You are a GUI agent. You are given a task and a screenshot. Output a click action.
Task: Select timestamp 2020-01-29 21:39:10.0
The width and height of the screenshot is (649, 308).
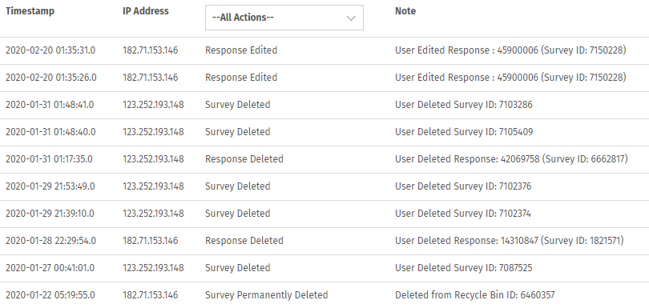point(50,214)
